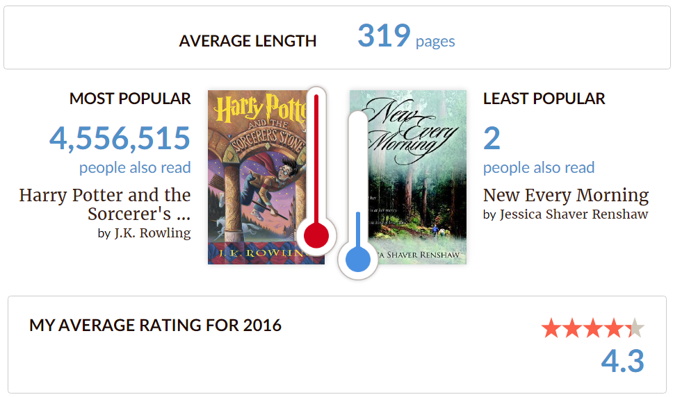
Task: Click the partially filled fifth star
Action: 635,328
